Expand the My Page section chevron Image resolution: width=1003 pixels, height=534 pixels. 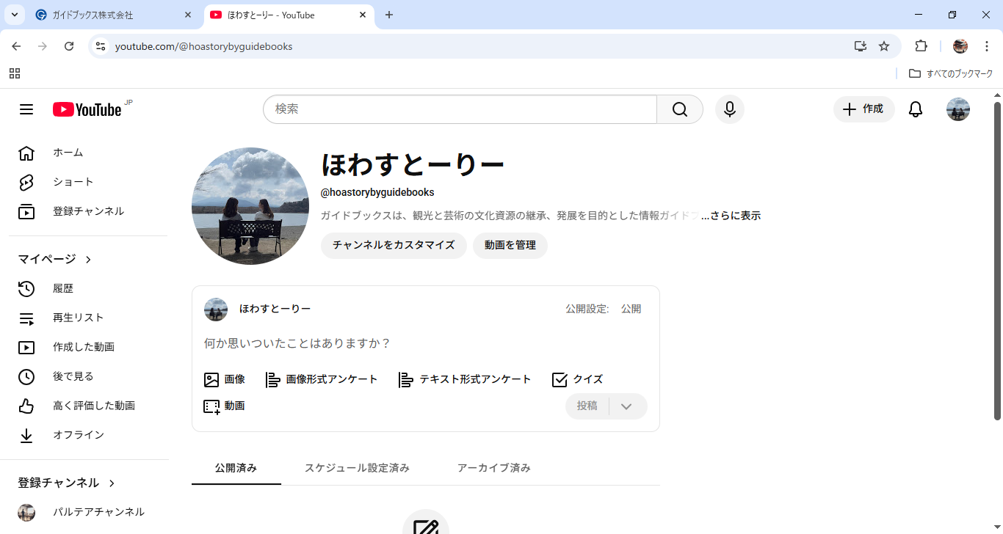[88, 259]
